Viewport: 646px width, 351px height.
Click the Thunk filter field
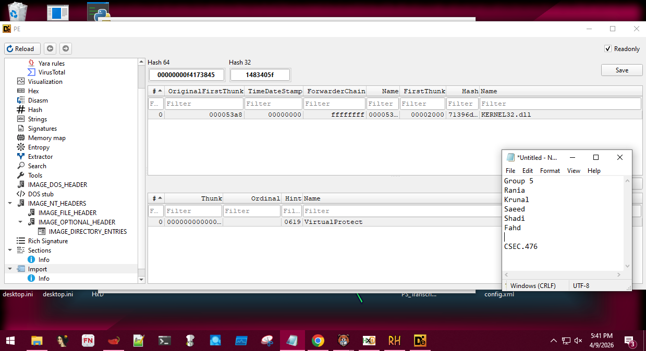(193, 211)
